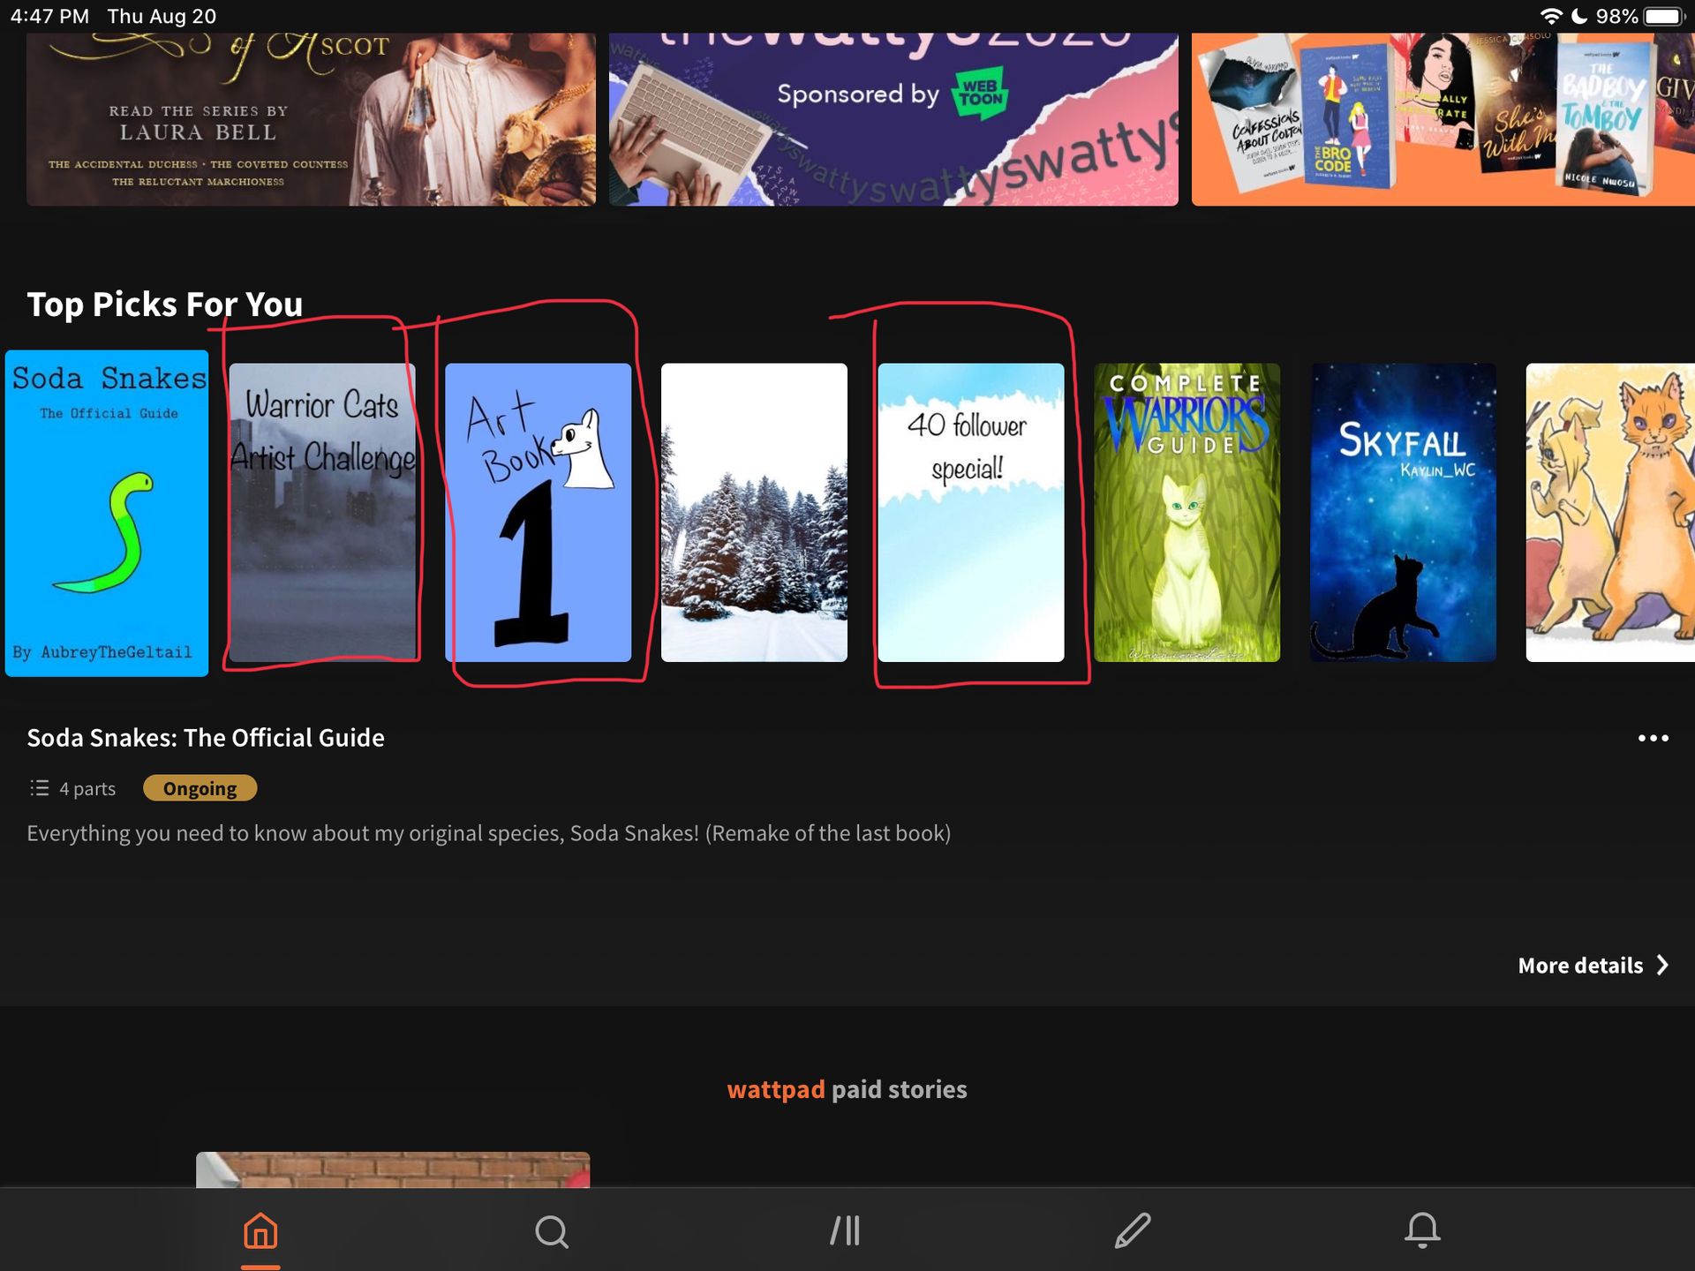Select the 40 follower special cover
This screenshot has width=1695, height=1271.
click(x=971, y=512)
